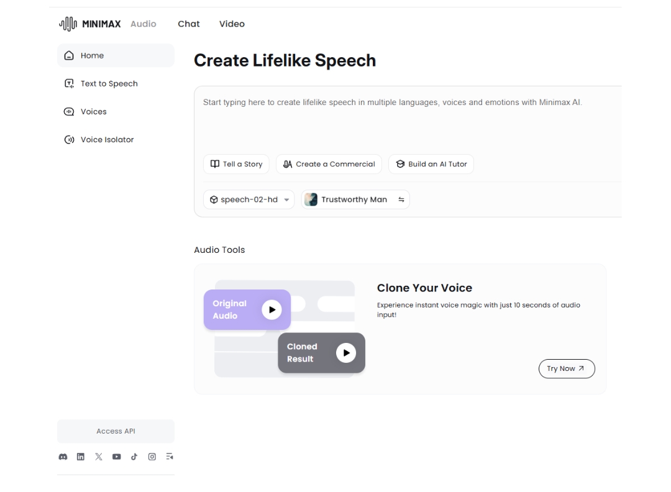Play the Cloned Result sample
This screenshot has height=492, width=671.
click(x=346, y=353)
